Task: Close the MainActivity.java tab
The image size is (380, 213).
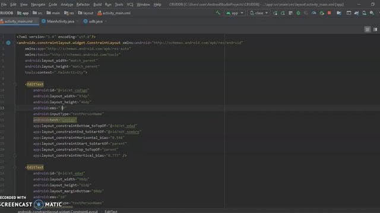Action: coord(78,21)
